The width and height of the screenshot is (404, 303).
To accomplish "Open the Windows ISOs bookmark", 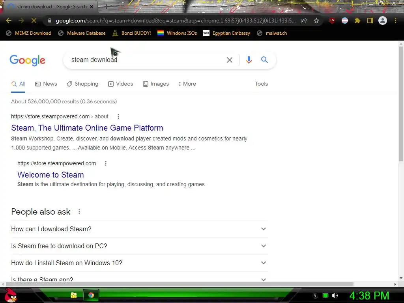I will point(177,33).
